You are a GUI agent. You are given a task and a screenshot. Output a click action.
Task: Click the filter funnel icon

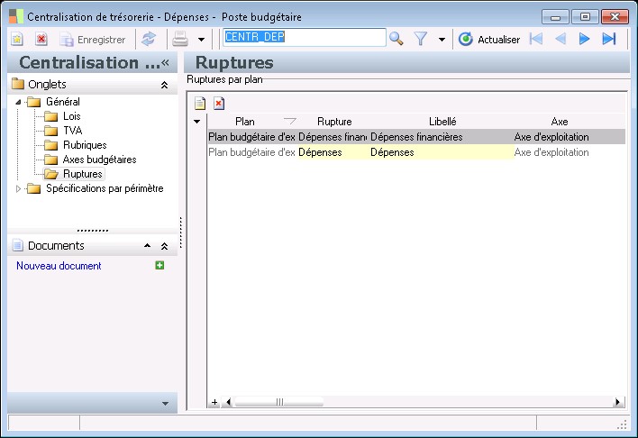pos(420,39)
